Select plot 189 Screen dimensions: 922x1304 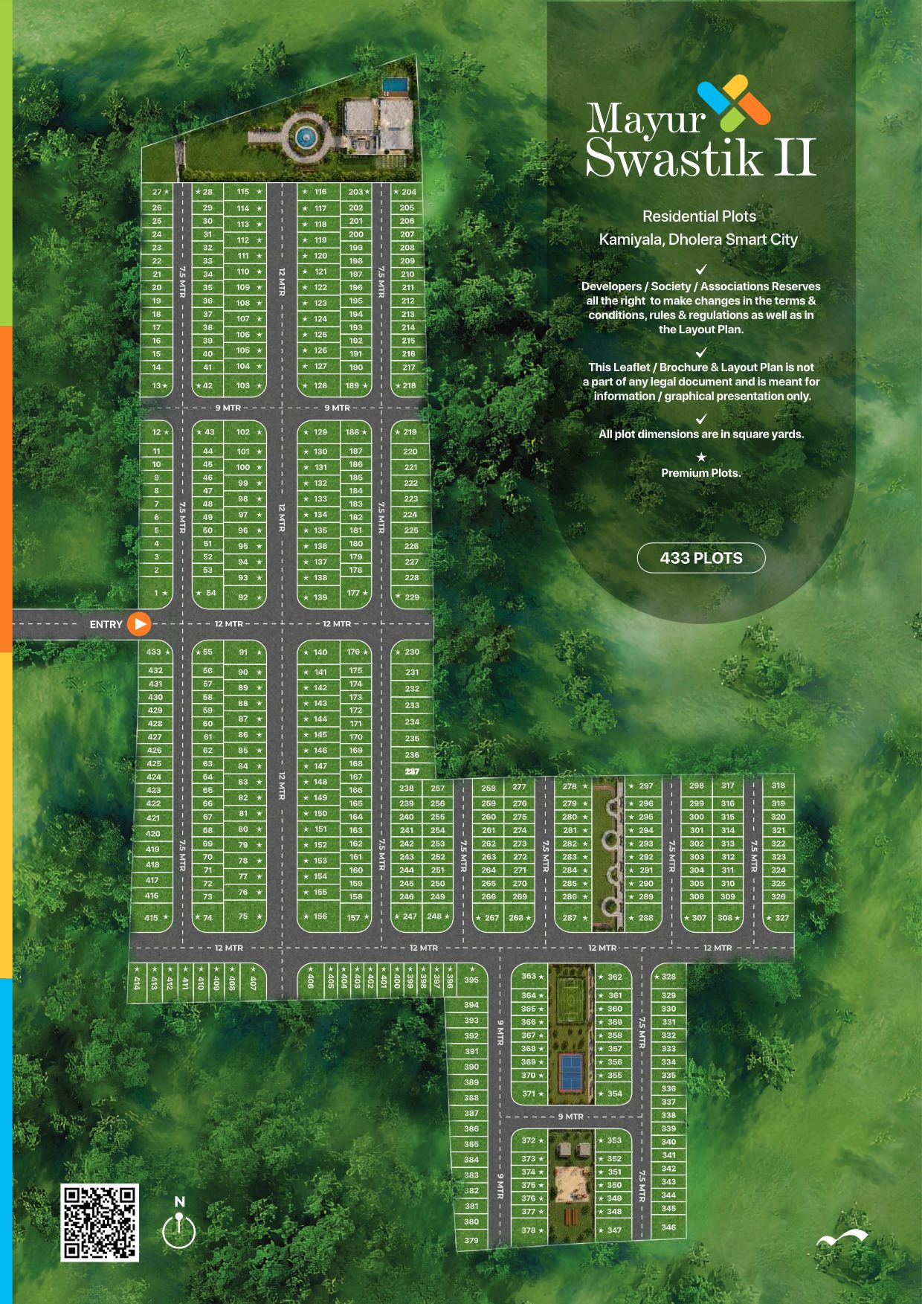[355, 385]
